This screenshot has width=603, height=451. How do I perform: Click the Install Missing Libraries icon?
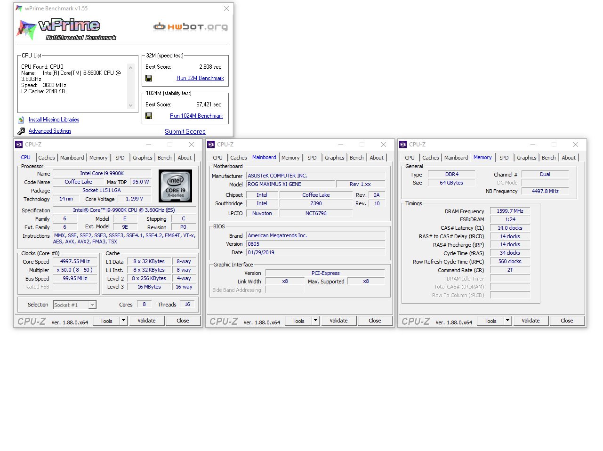tap(21, 120)
